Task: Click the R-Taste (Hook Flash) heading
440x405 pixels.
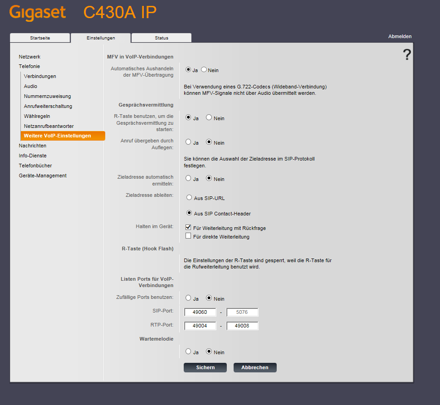Action: [147, 249]
